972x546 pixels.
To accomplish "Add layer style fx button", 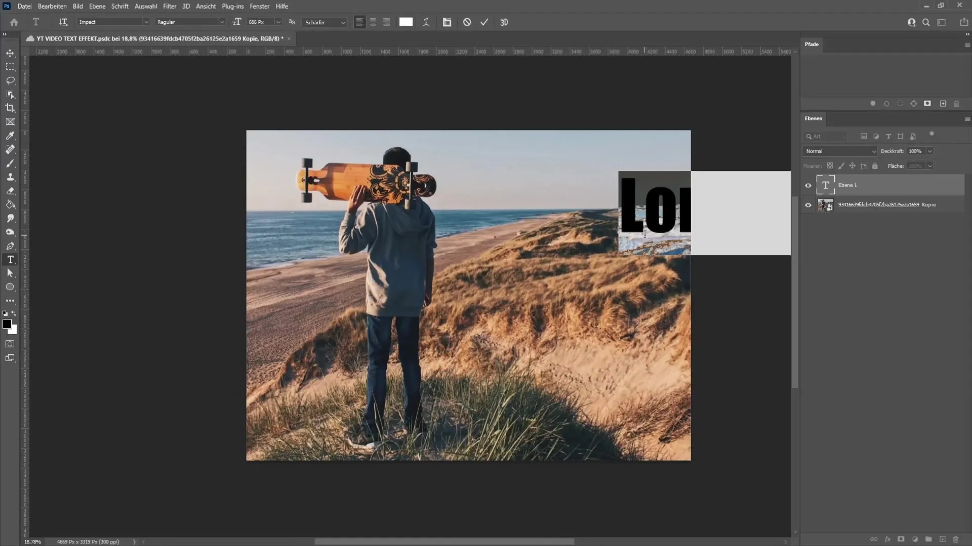I will 887,539.
